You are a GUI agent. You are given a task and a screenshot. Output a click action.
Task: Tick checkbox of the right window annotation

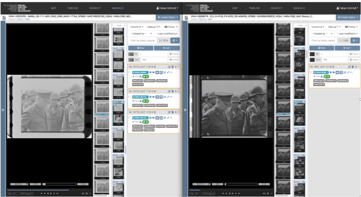click(x=311, y=72)
